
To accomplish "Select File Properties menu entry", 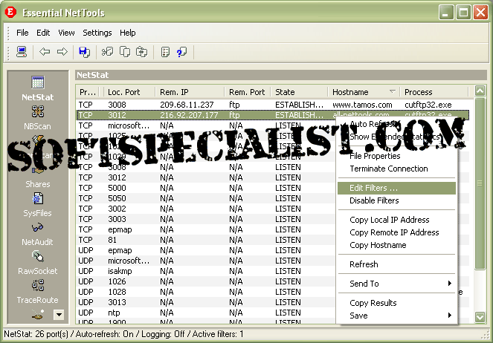I will pyautogui.click(x=396, y=156).
